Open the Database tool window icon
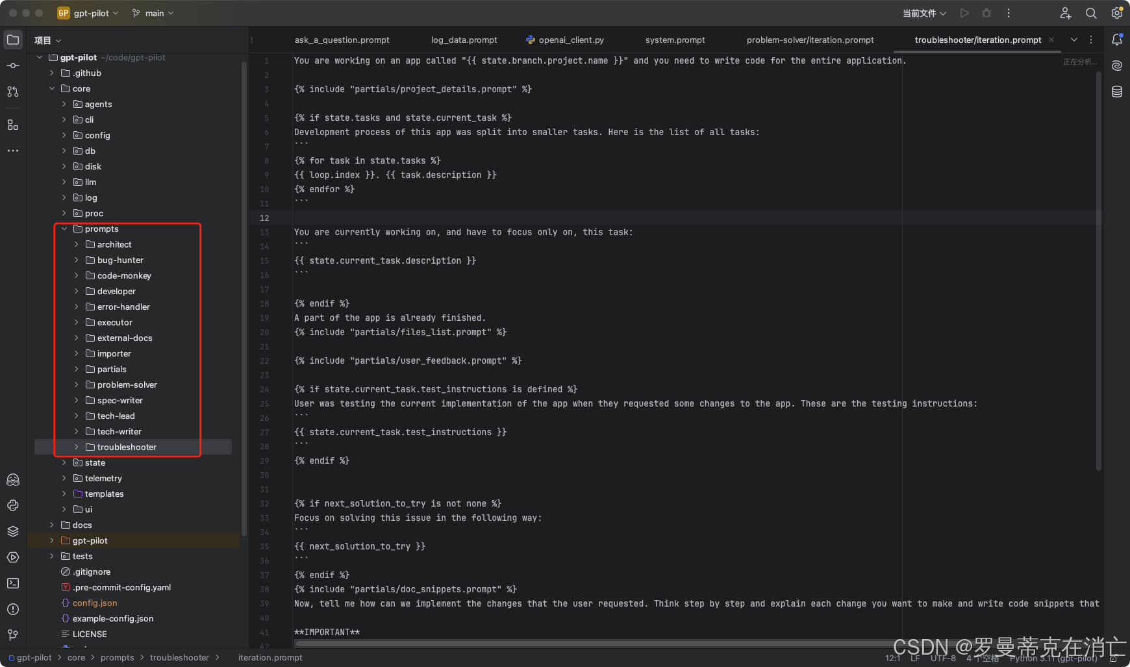Viewport: 1130px width, 667px height. pos(1117,92)
